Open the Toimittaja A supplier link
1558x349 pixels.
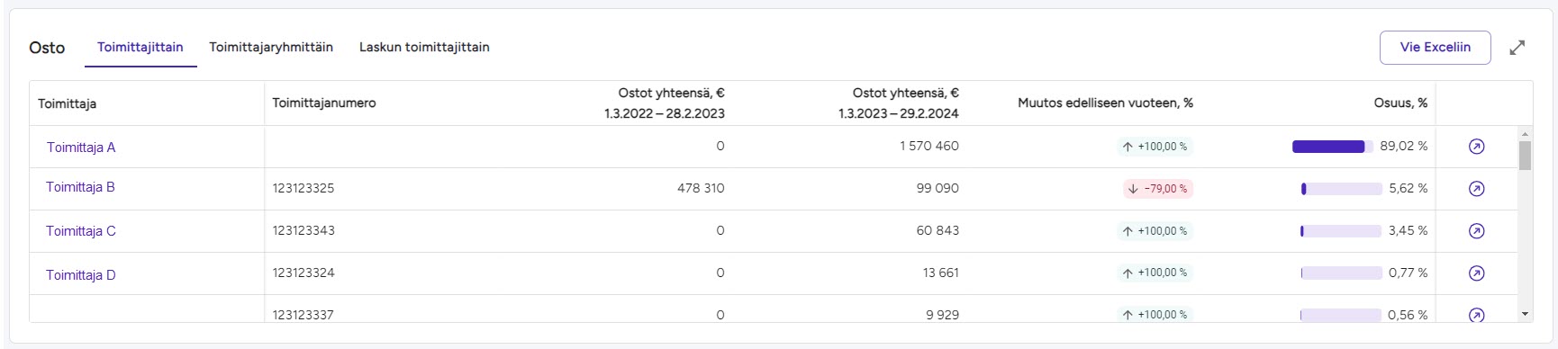pos(81,148)
